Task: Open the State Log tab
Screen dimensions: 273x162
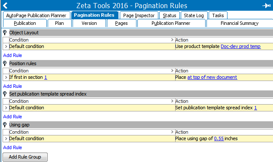Action: point(194,15)
